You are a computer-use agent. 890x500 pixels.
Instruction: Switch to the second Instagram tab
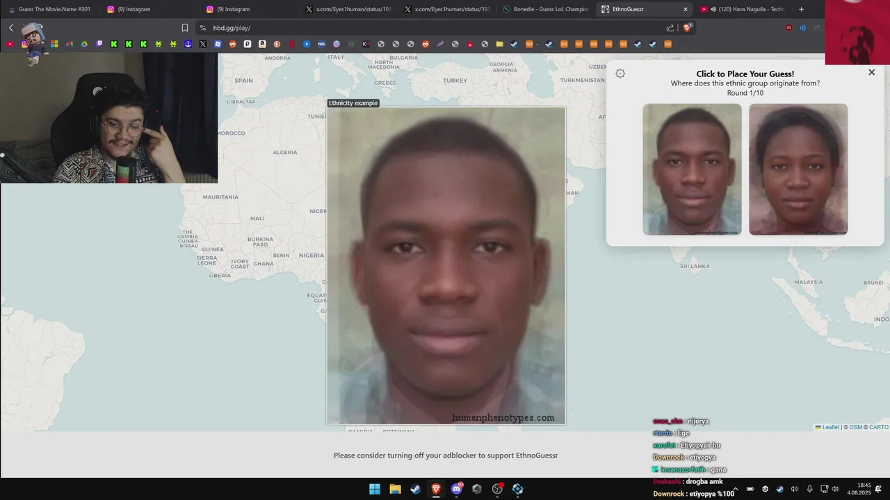coord(249,9)
